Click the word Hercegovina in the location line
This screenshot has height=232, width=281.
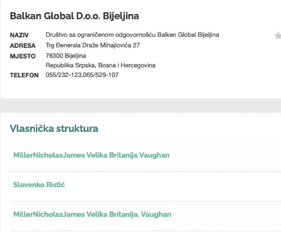[x=138, y=65]
